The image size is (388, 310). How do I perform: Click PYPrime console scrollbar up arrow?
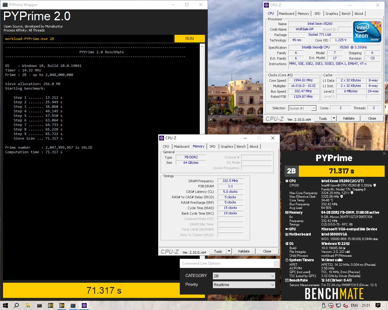(x=202, y=46)
